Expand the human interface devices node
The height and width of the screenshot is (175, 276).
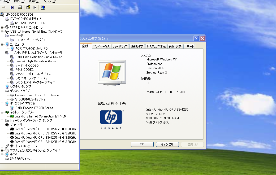pos(2,121)
